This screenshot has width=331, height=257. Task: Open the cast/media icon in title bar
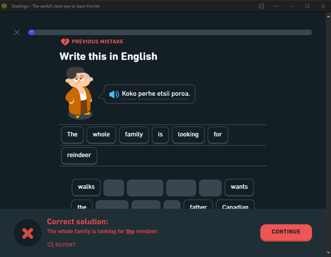point(261,6)
